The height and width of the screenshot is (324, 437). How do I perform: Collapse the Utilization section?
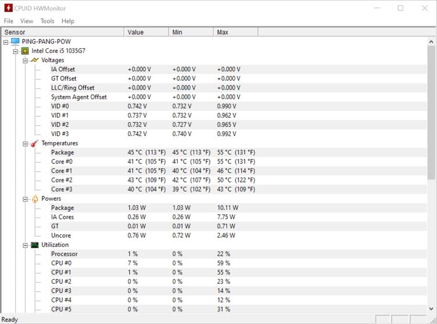(x=25, y=245)
